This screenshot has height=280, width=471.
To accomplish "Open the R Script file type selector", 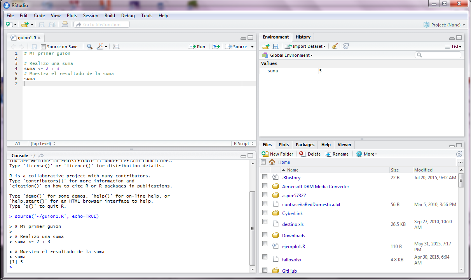I will click(243, 143).
